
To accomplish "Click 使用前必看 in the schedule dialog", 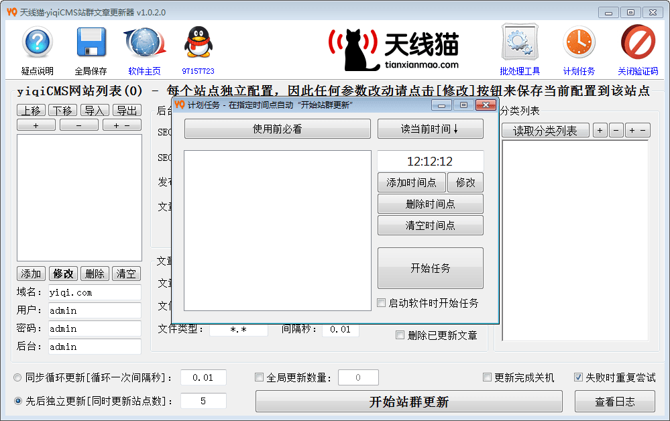I will pyautogui.click(x=277, y=129).
